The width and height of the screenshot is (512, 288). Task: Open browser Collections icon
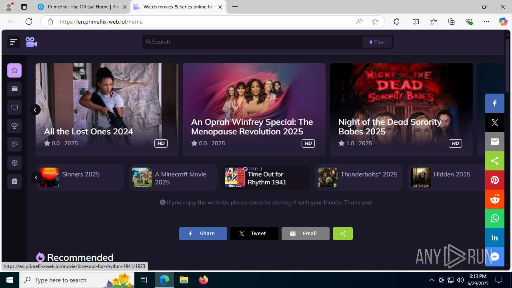(451, 22)
